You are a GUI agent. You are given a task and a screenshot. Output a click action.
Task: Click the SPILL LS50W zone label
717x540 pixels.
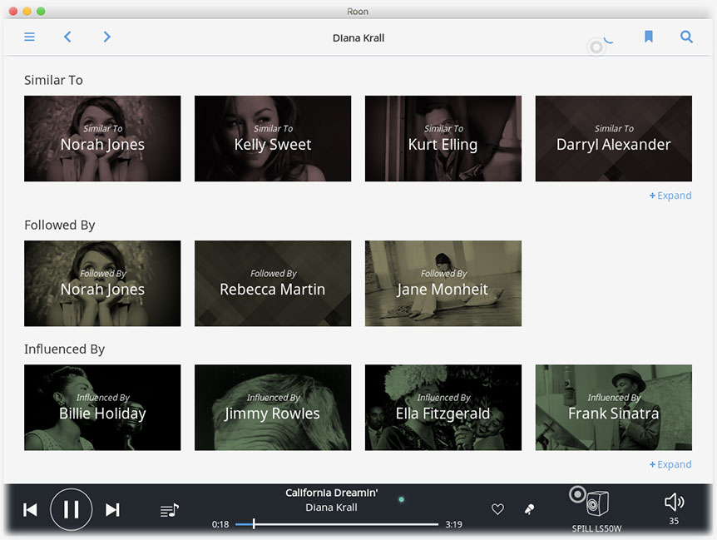pyautogui.click(x=596, y=528)
